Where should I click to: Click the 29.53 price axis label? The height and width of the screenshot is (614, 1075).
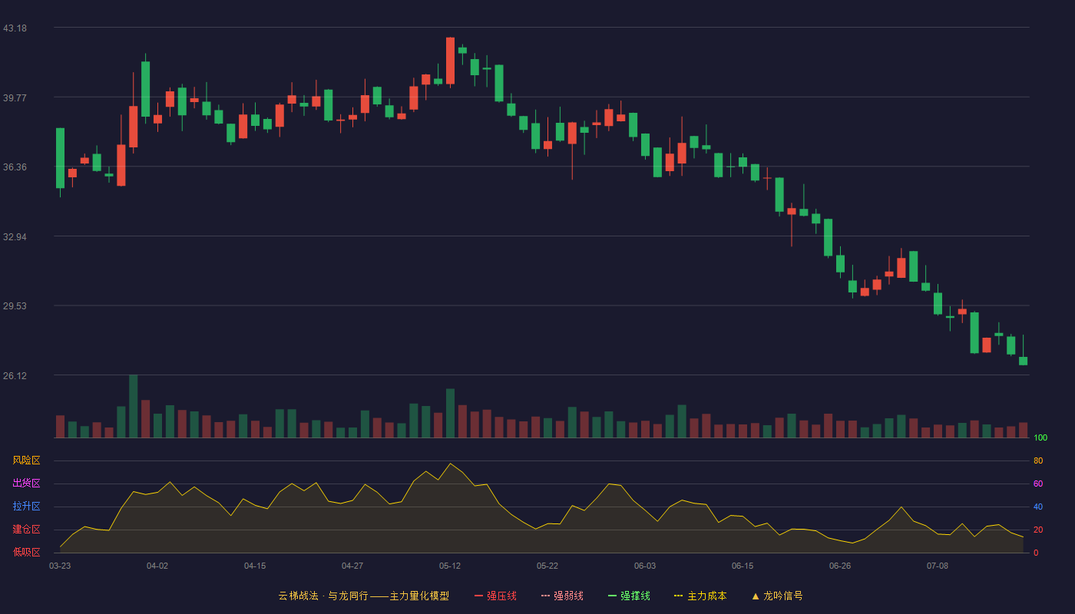[15, 306]
